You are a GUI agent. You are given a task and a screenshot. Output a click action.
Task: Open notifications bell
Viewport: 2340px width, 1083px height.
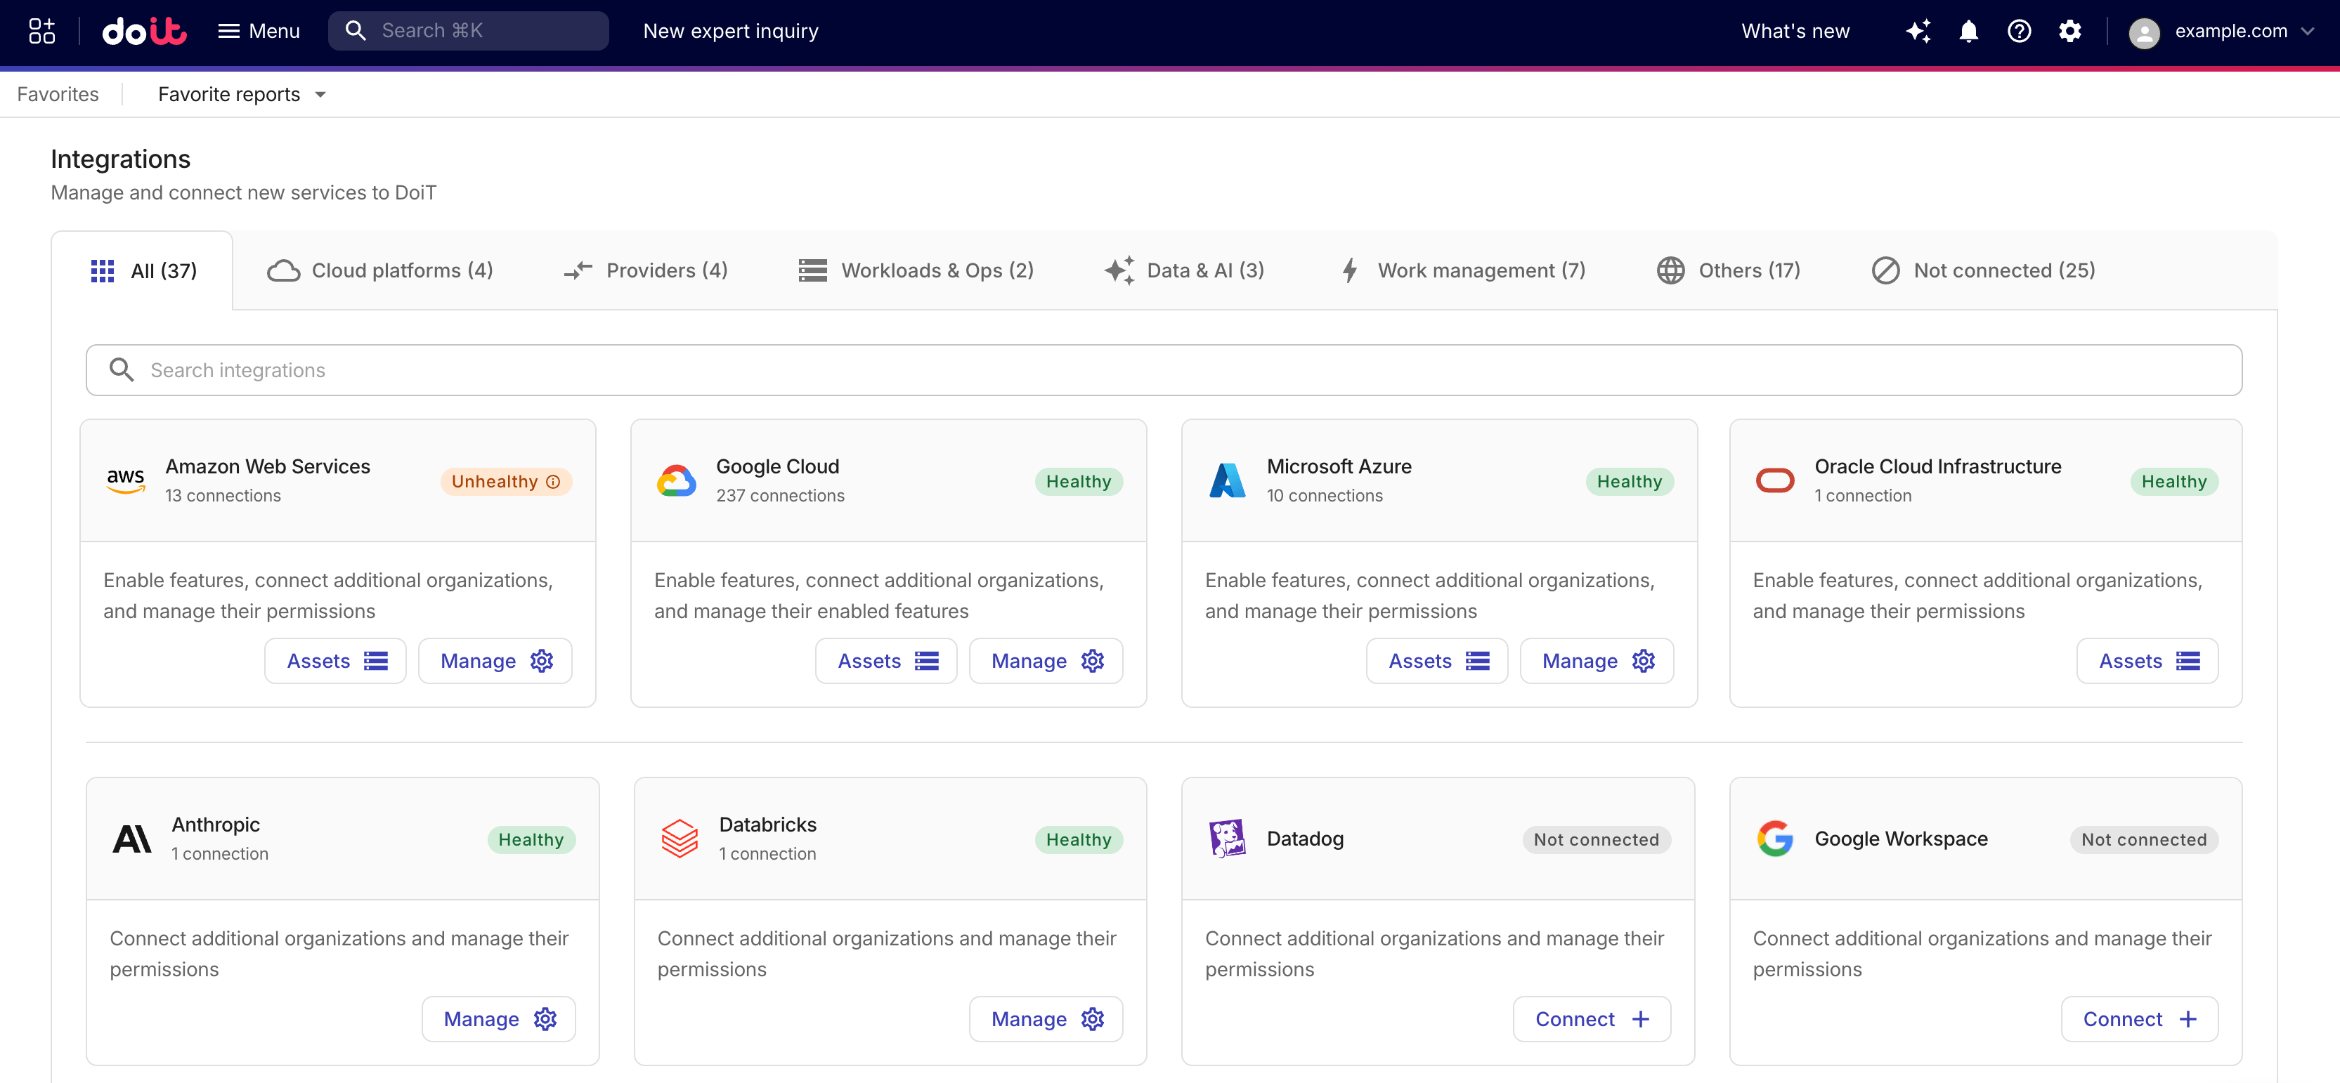(x=1968, y=31)
